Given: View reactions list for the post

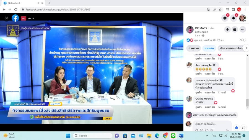Looking at the screenshot, I should (205, 40).
